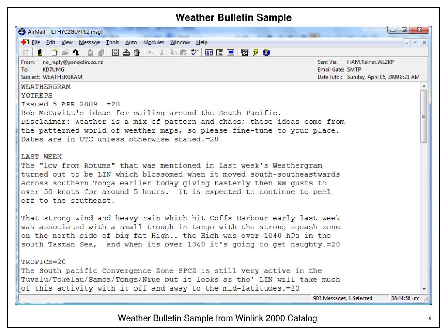Restore the inner message window
Screen dimensions: 447x335
(x=416, y=43)
